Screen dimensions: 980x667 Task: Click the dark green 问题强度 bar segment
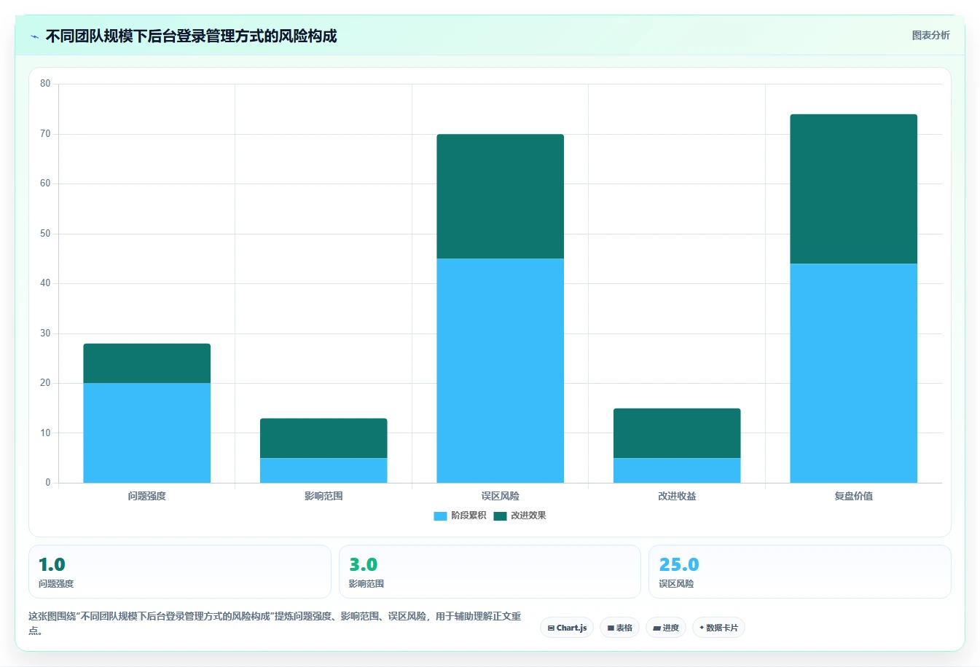[x=147, y=363]
